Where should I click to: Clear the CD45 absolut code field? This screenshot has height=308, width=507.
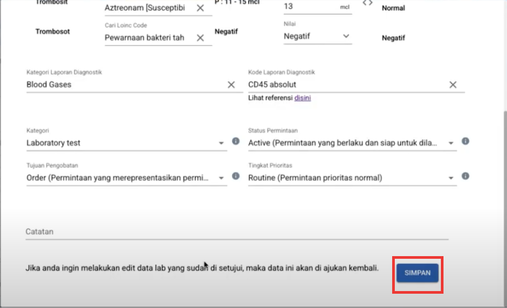(x=453, y=85)
